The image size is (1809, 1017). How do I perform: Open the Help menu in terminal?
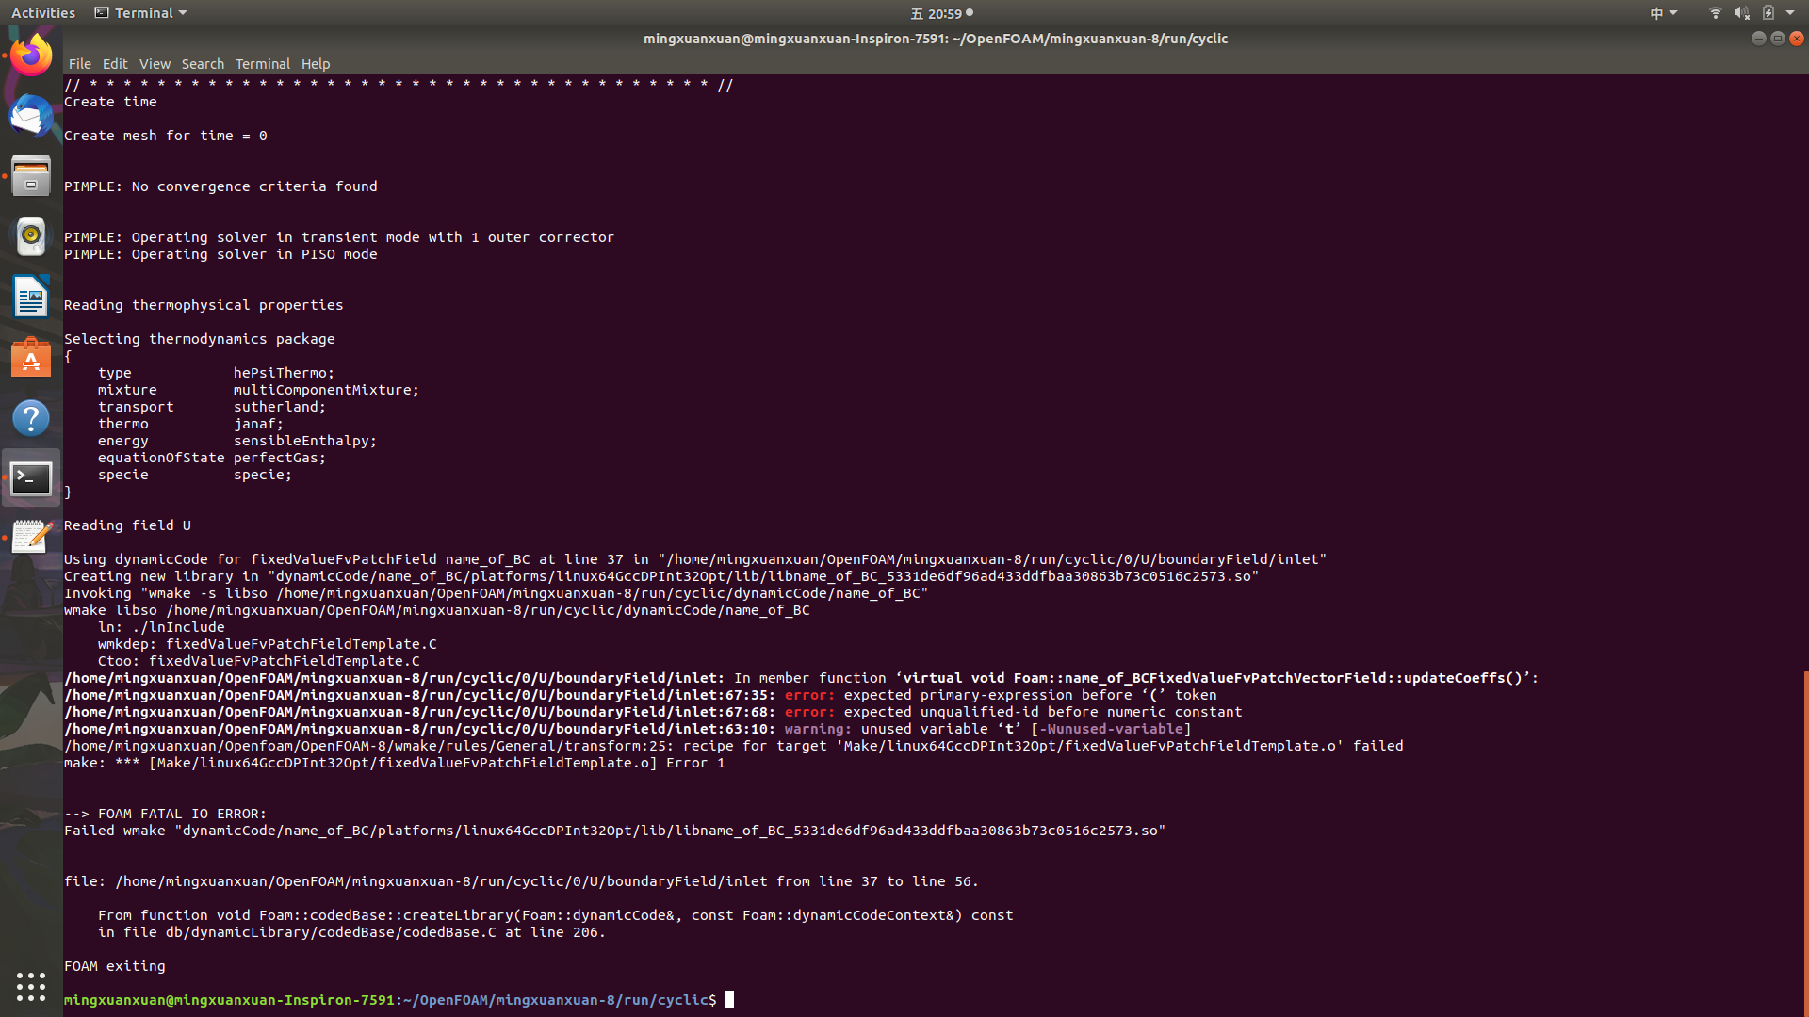pos(316,64)
